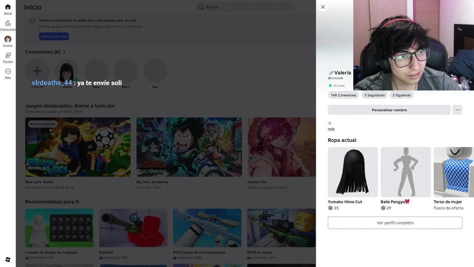The height and width of the screenshot is (267, 474).
Task: Open Equipo in the sidebar
Action: click(x=8, y=55)
